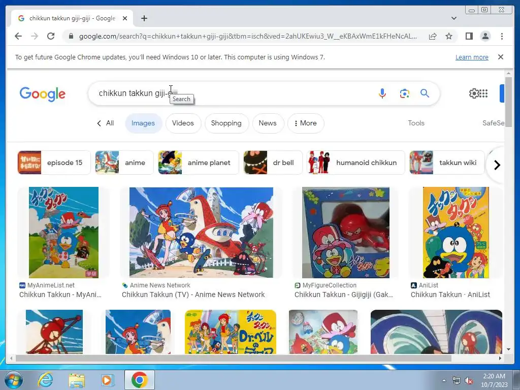Image resolution: width=520 pixels, height=390 pixels.
Task: Select the Images tab
Action: click(143, 123)
